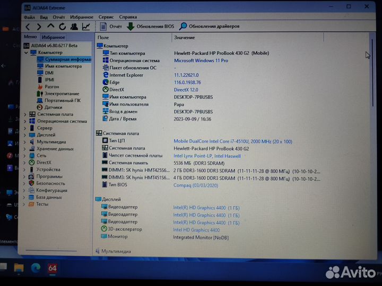The image size is (382, 286).
Task: Click the refresh toolbar icon
Action: (63, 26)
